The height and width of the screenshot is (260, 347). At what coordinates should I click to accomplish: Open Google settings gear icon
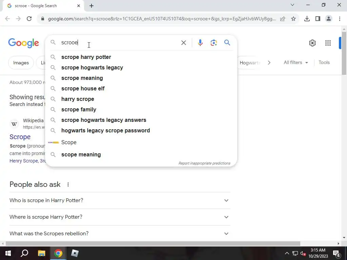[312, 43]
